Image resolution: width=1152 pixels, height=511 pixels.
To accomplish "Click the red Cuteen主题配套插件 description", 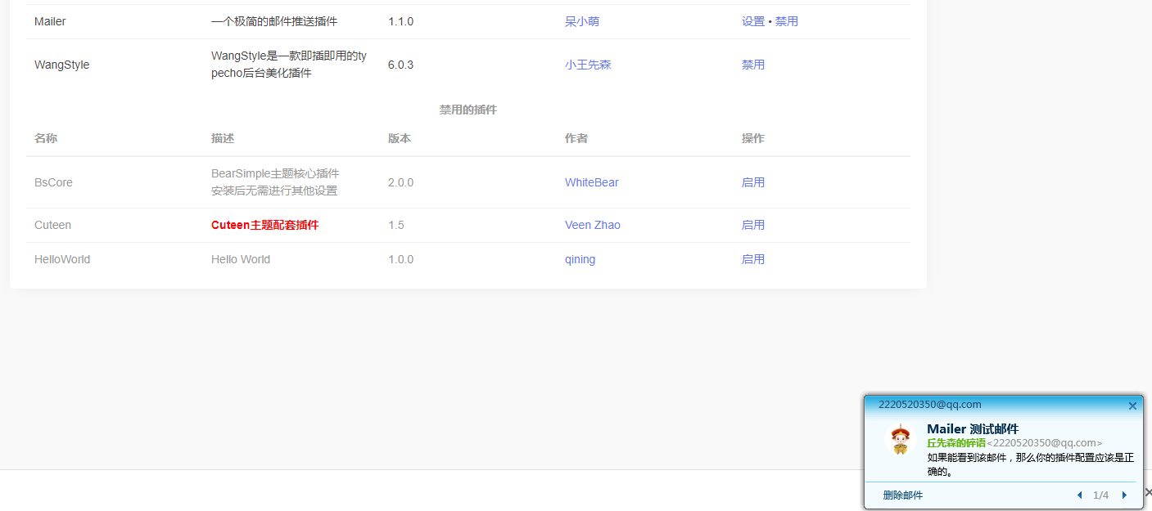I will click(x=264, y=225).
